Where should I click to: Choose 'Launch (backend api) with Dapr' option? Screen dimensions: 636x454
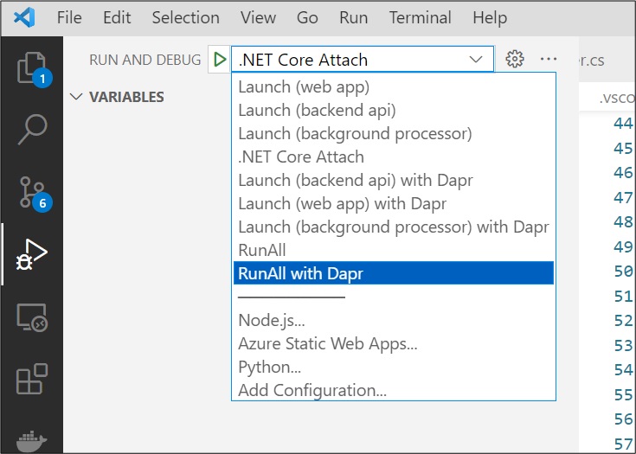[x=356, y=180]
